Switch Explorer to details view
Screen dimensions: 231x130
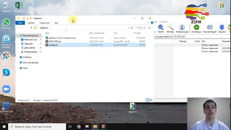coord(148,100)
